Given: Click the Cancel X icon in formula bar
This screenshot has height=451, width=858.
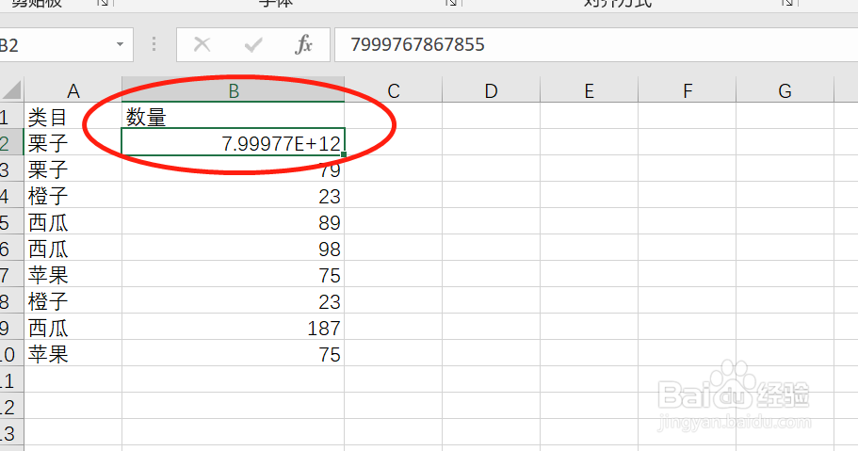Looking at the screenshot, I should pyautogui.click(x=202, y=44).
